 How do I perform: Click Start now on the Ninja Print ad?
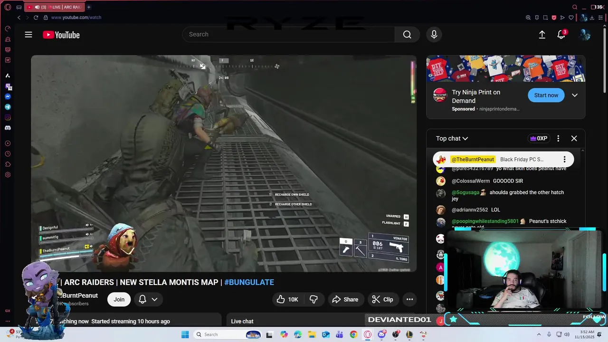[x=546, y=95]
